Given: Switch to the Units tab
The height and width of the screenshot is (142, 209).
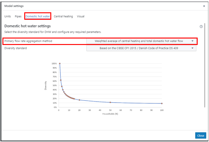Looking at the screenshot, I should [7, 16].
